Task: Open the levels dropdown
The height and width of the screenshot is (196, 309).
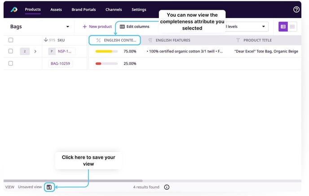Action: (247, 26)
